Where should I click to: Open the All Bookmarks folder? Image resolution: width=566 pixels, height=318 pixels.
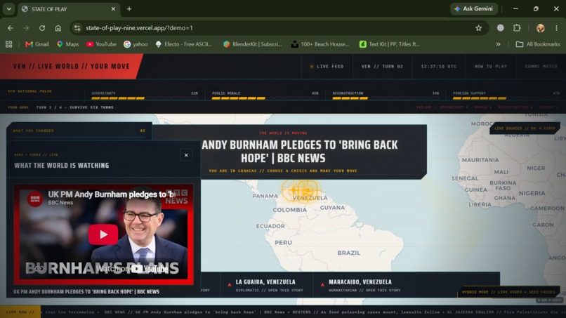pyautogui.click(x=538, y=44)
